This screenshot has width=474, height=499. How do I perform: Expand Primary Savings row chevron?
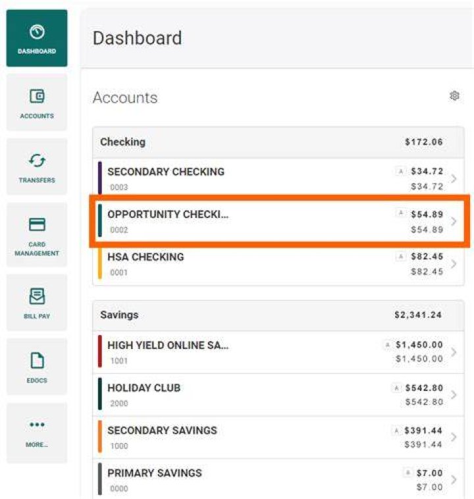pyautogui.click(x=454, y=480)
